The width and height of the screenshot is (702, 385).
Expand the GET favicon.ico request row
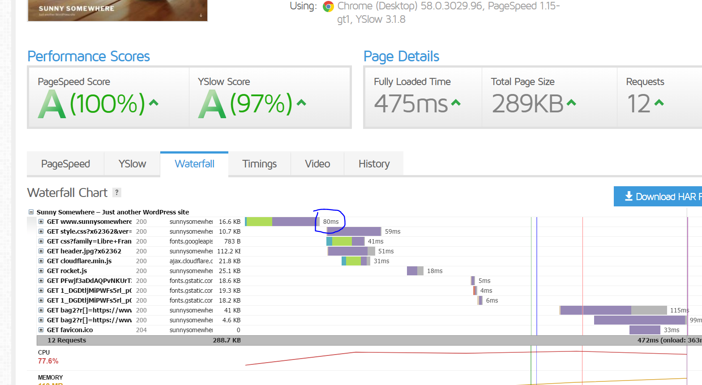click(41, 330)
